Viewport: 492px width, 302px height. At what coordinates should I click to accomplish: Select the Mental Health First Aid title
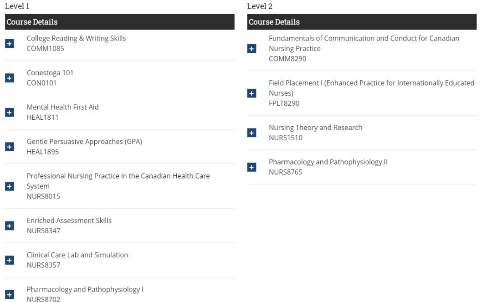62,107
